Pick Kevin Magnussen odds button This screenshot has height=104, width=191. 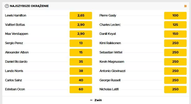tap(175, 62)
